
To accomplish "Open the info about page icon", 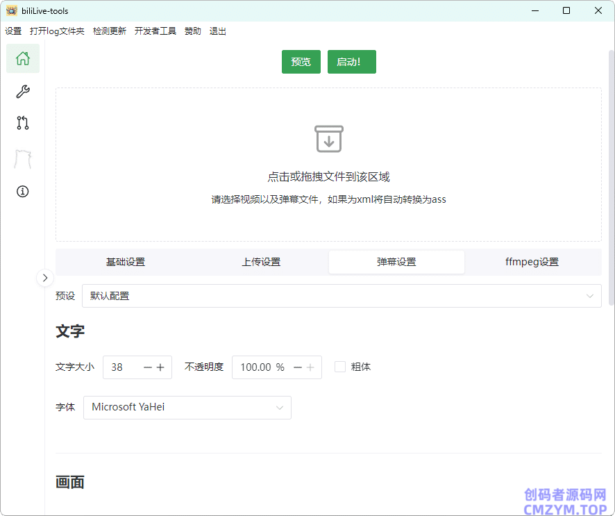I will pyautogui.click(x=23, y=192).
